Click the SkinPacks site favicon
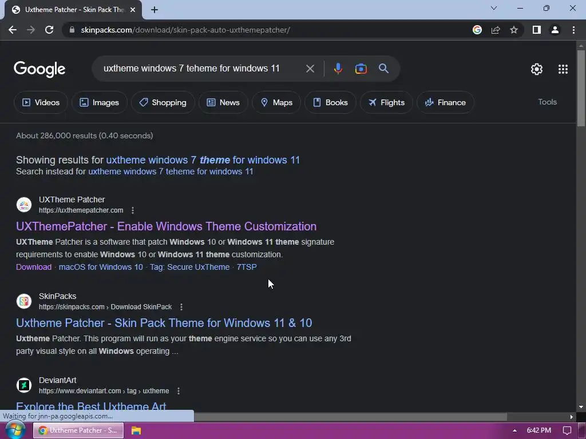586x439 pixels. 24,301
